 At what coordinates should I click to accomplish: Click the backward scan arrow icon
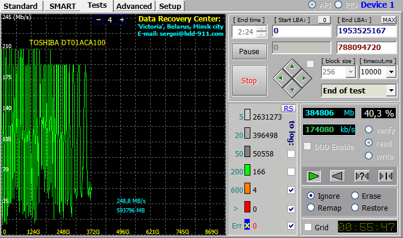[x=337, y=176]
